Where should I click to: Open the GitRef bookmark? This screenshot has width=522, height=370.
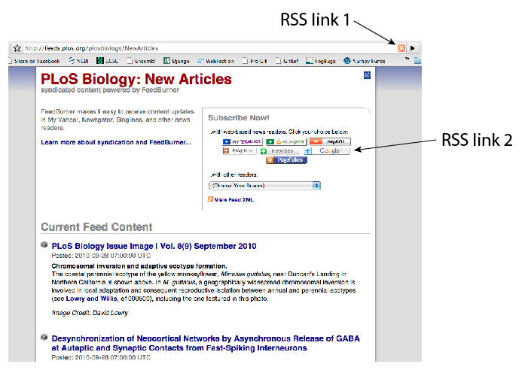[x=287, y=61]
